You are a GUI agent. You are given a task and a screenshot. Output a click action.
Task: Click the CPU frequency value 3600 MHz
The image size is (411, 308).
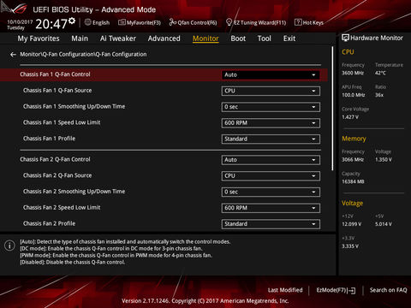coord(353,73)
